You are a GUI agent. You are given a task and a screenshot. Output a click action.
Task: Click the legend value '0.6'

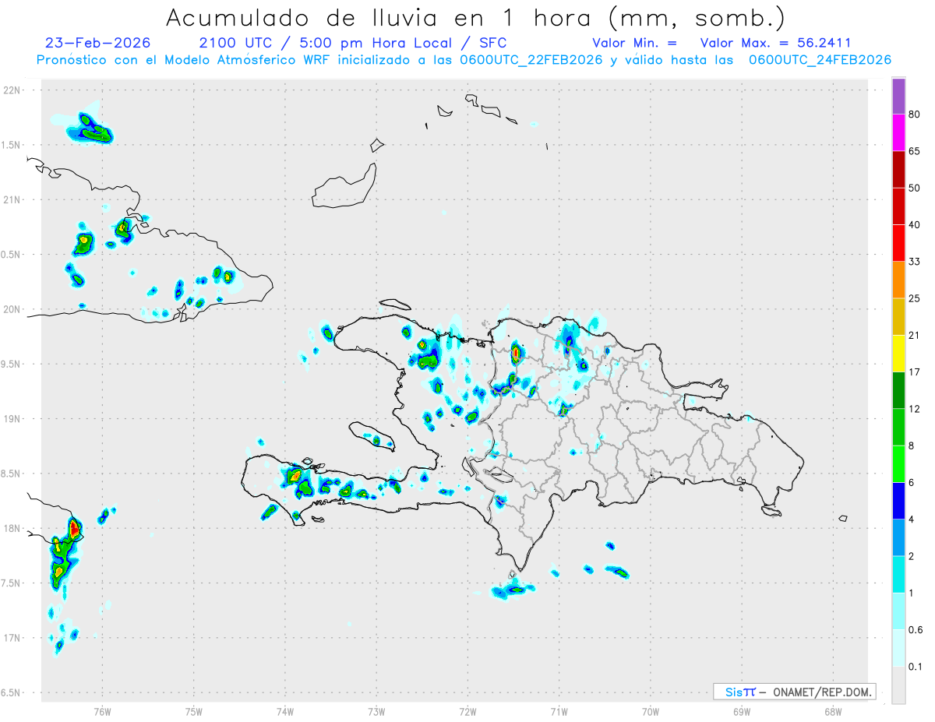916,630
